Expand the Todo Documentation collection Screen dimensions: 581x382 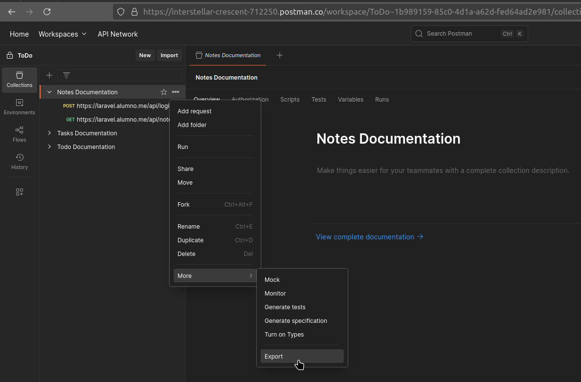point(49,147)
